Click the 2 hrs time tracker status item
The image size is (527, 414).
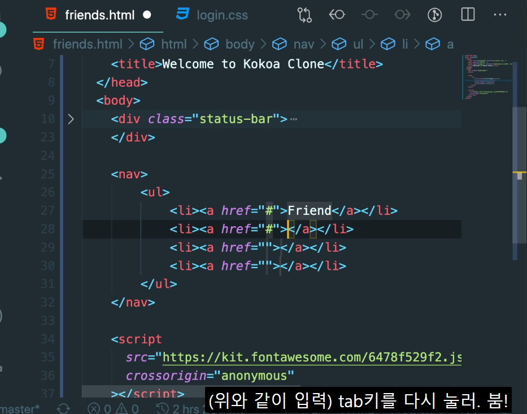(x=181, y=408)
